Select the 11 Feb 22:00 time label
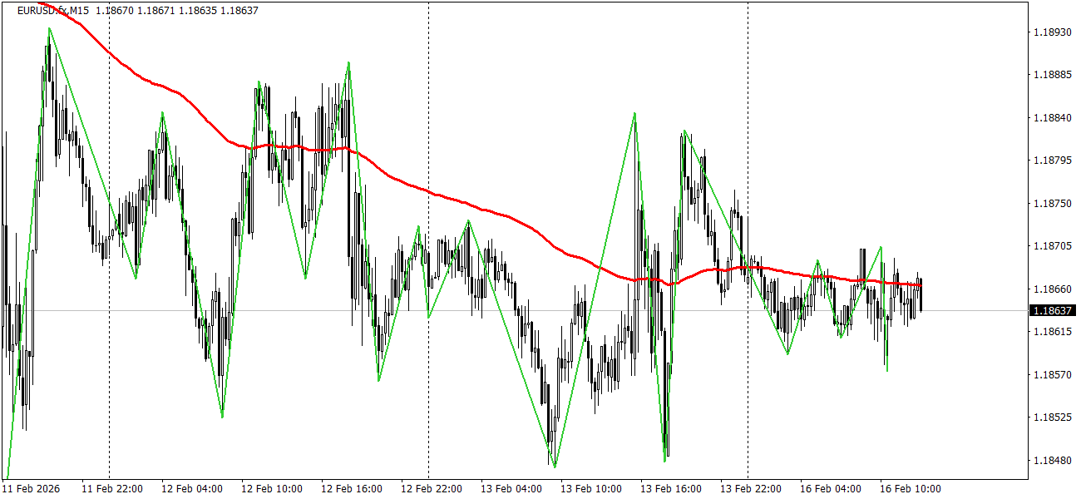 (112, 489)
